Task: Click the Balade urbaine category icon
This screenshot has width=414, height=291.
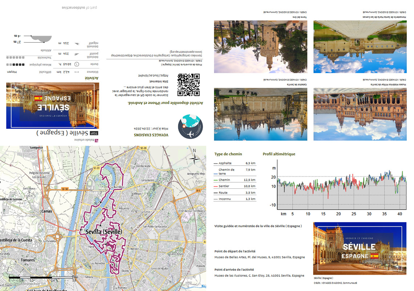Action: click(x=97, y=140)
